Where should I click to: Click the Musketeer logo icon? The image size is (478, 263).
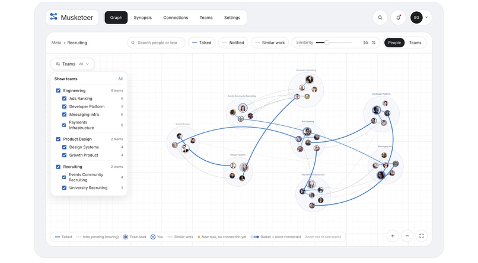53,17
